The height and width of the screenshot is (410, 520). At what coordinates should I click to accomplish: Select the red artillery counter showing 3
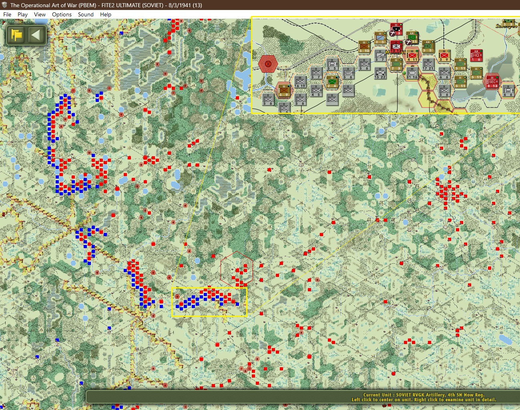click(396, 30)
